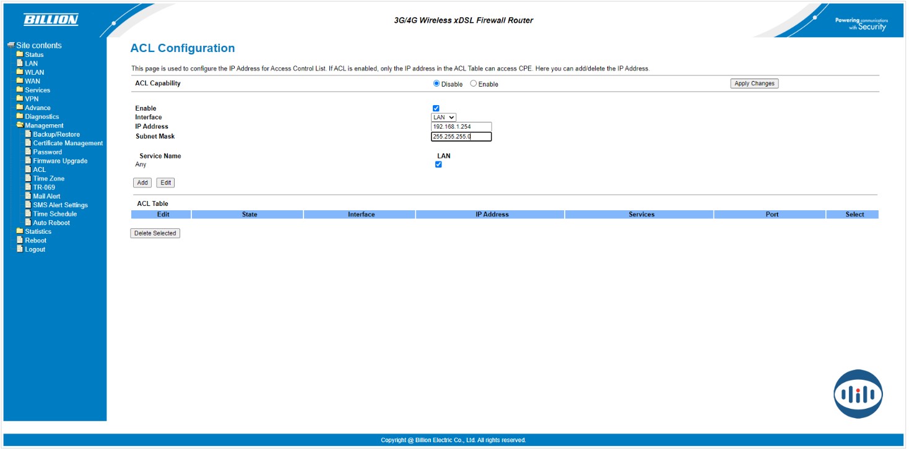Open SMS Alert Settings page

click(x=60, y=205)
